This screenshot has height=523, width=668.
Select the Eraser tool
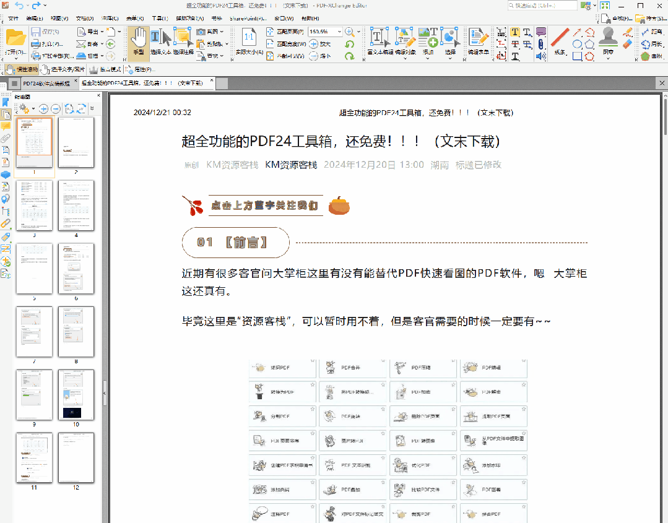tap(627, 44)
